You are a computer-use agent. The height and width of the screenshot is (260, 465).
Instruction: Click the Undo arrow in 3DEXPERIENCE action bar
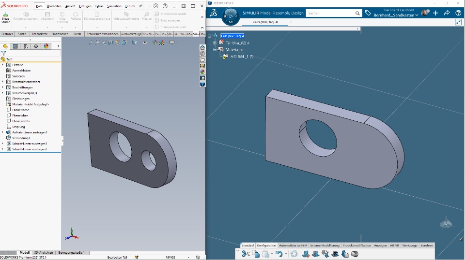click(x=279, y=254)
